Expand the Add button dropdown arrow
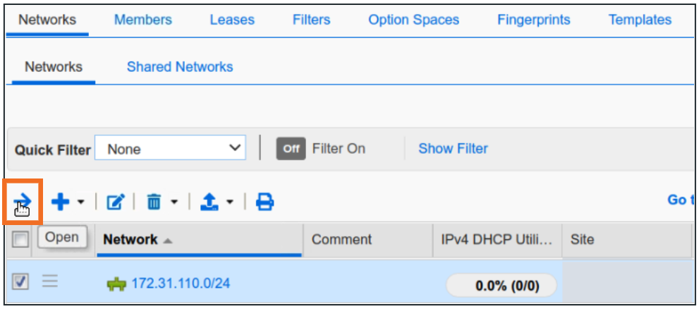This screenshot has height=309, width=699. click(80, 203)
